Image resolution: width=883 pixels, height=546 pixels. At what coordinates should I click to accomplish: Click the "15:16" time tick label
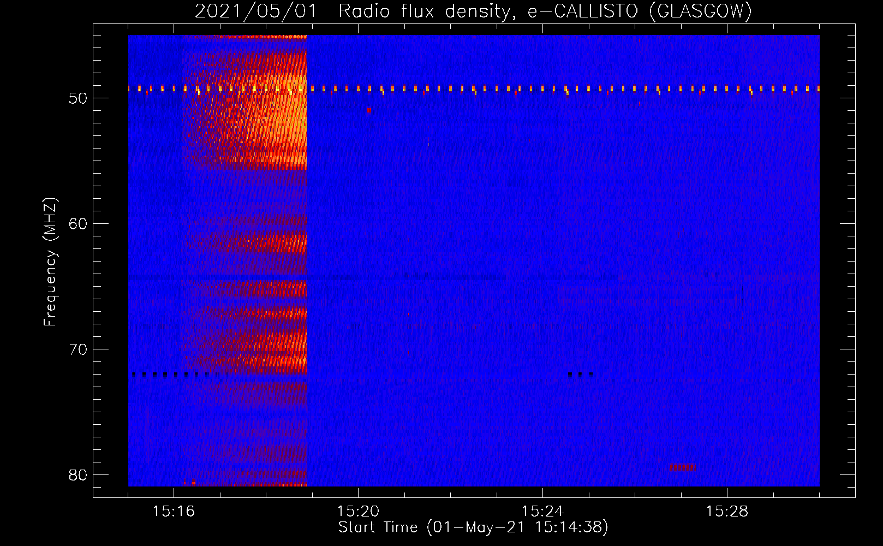point(174,512)
